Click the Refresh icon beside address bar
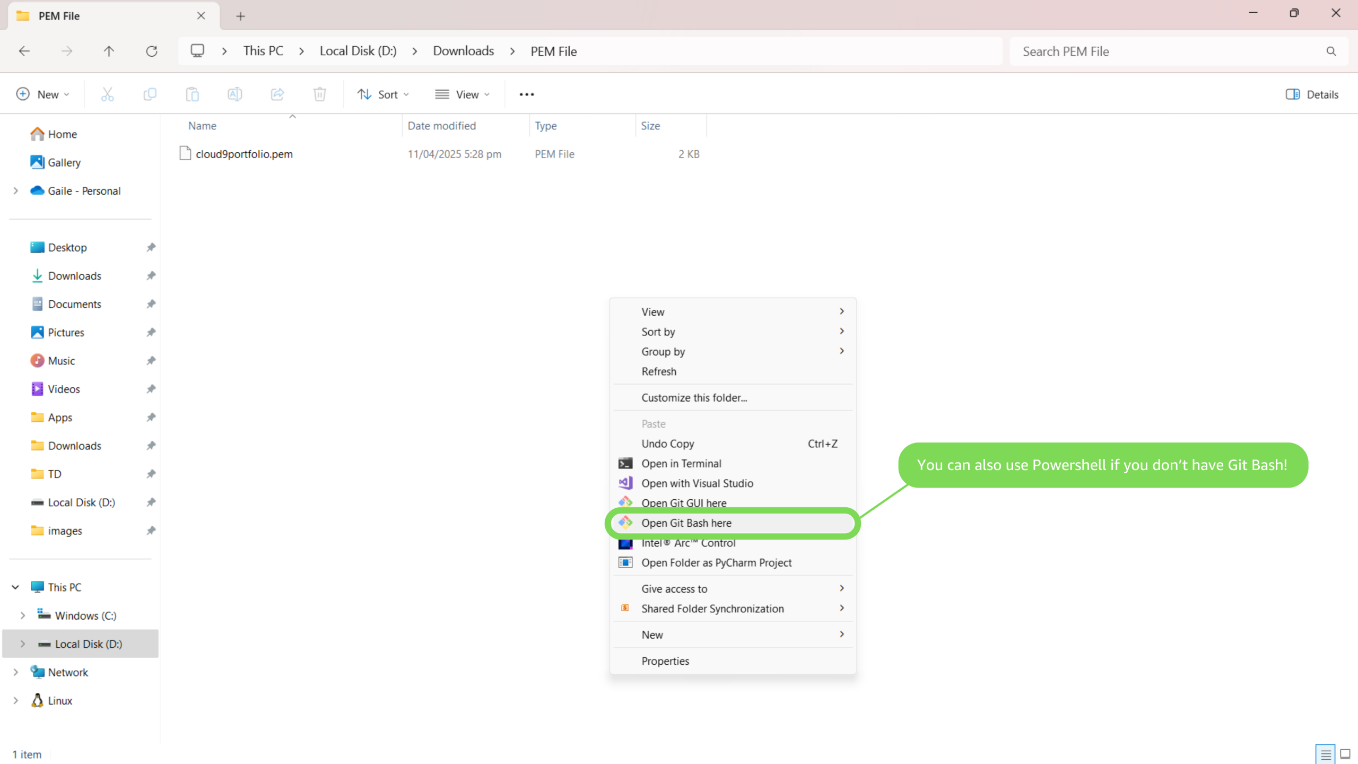The height and width of the screenshot is (764, 1358). tap(152, 51)
